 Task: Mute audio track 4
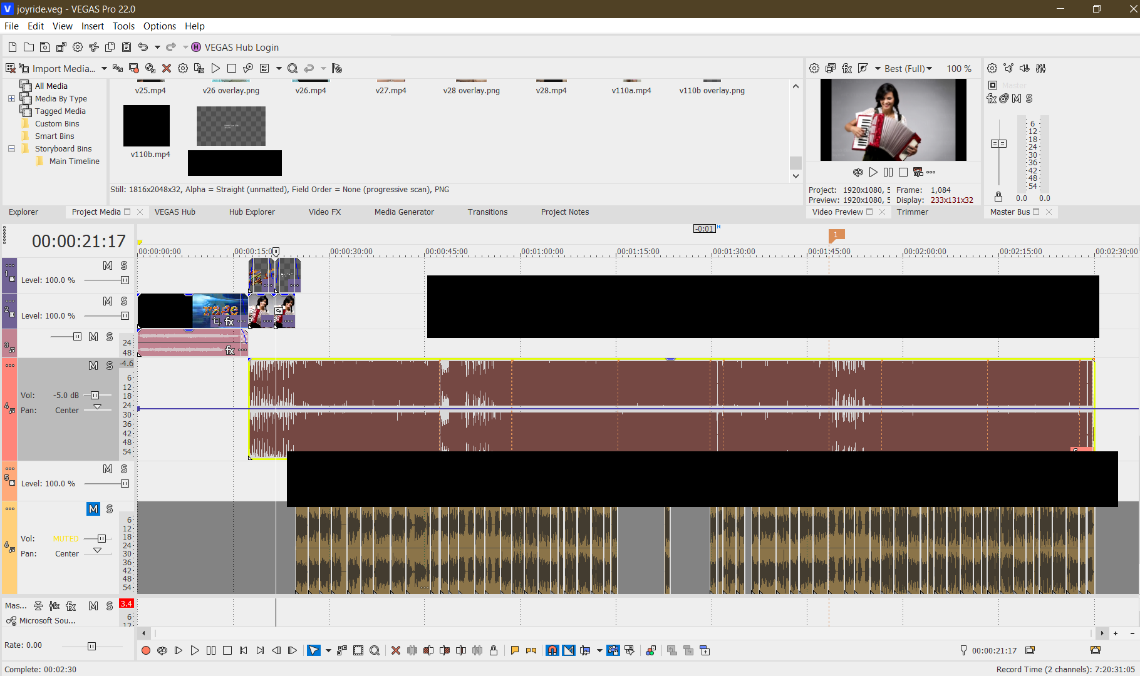[93, 366]
